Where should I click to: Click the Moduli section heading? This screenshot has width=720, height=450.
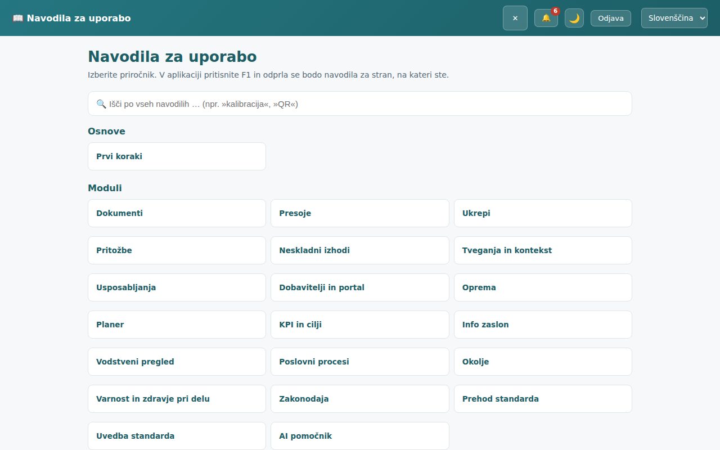coord(105,188)
